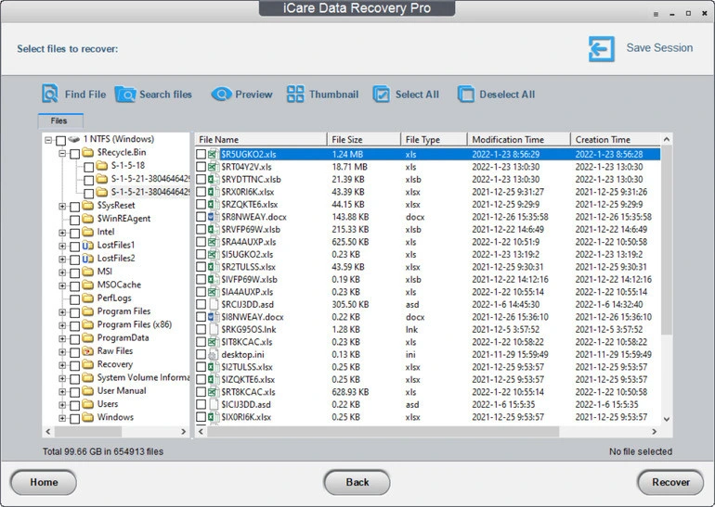Click the Save Session label

pos(659,48)
